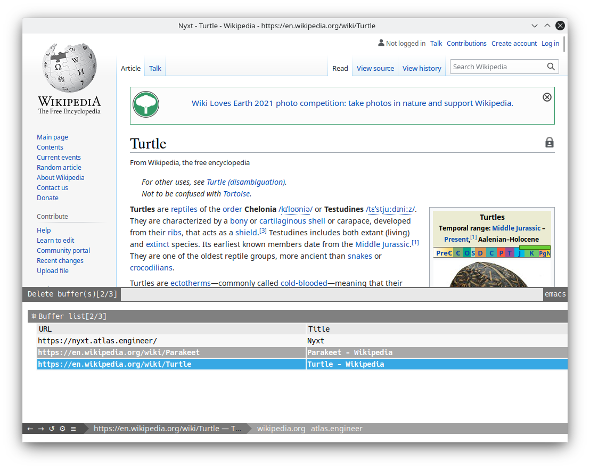Open Contributions link in top bar

466,44
